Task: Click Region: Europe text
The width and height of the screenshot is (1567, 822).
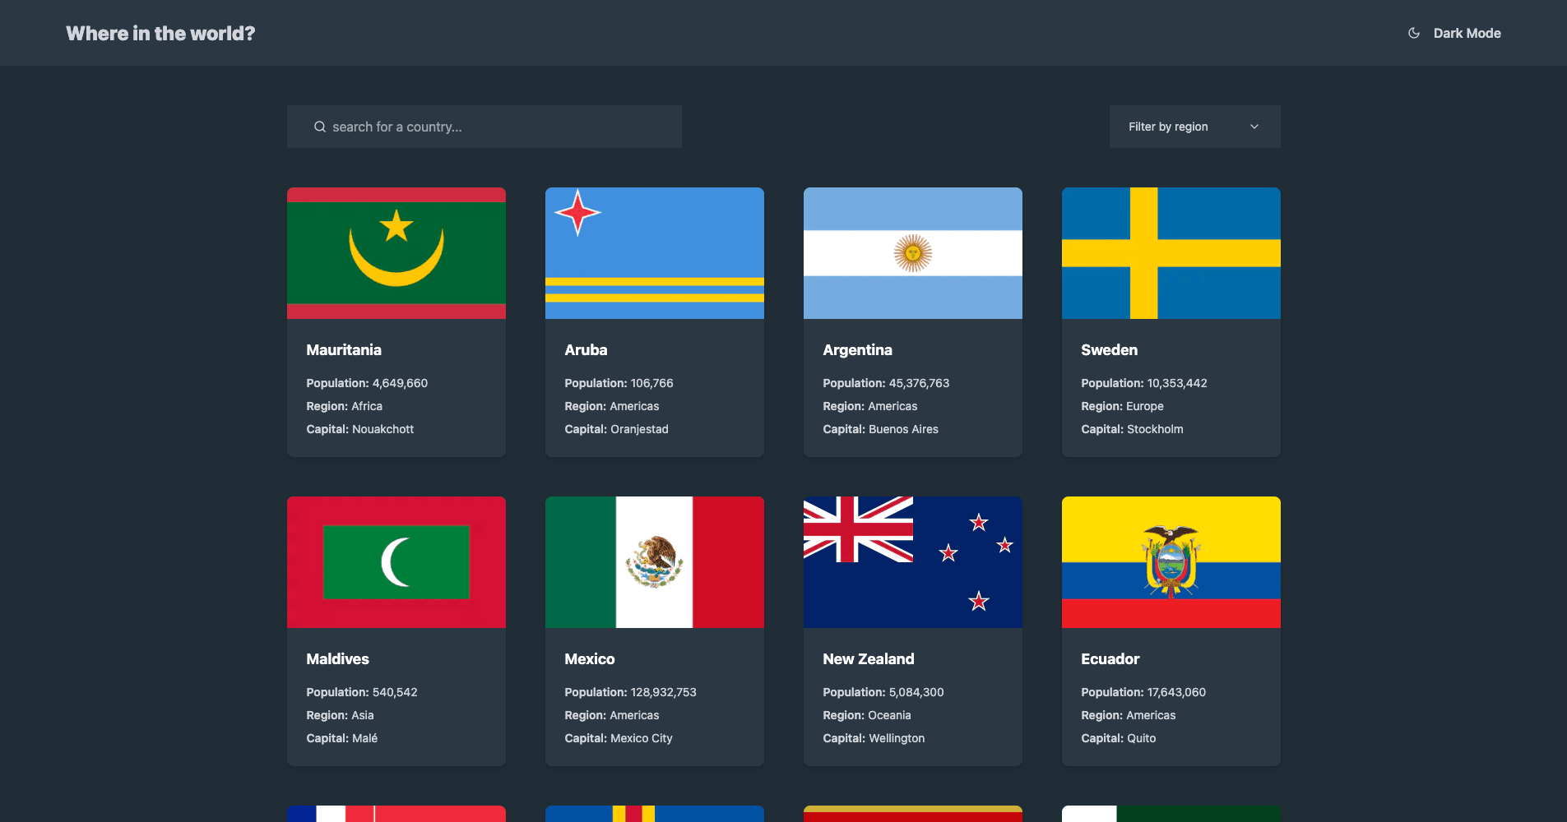Action: point(1122,406)
